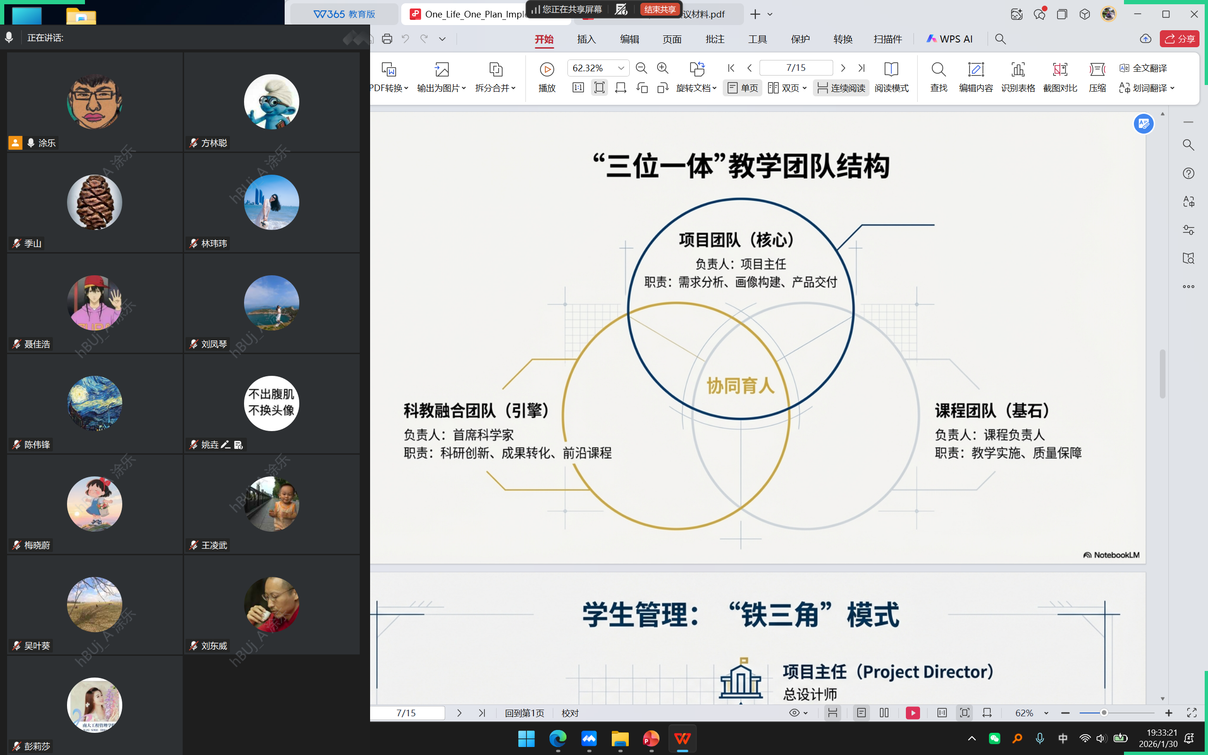Click the Play slideshow icon
Screen dimensions: 1208x755
coord(547,69)
